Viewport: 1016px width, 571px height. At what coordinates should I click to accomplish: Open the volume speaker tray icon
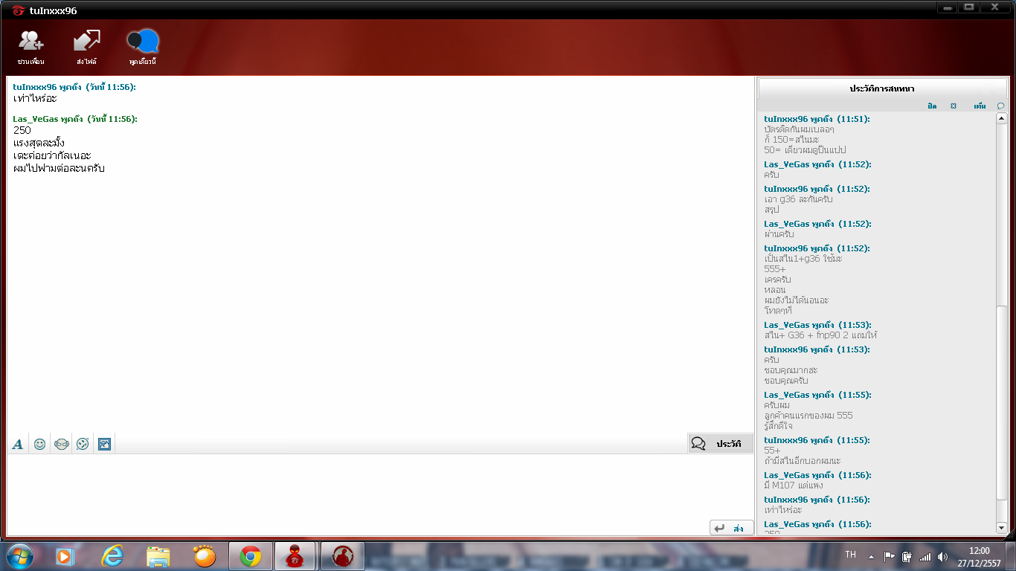click(x=942, y=556)
